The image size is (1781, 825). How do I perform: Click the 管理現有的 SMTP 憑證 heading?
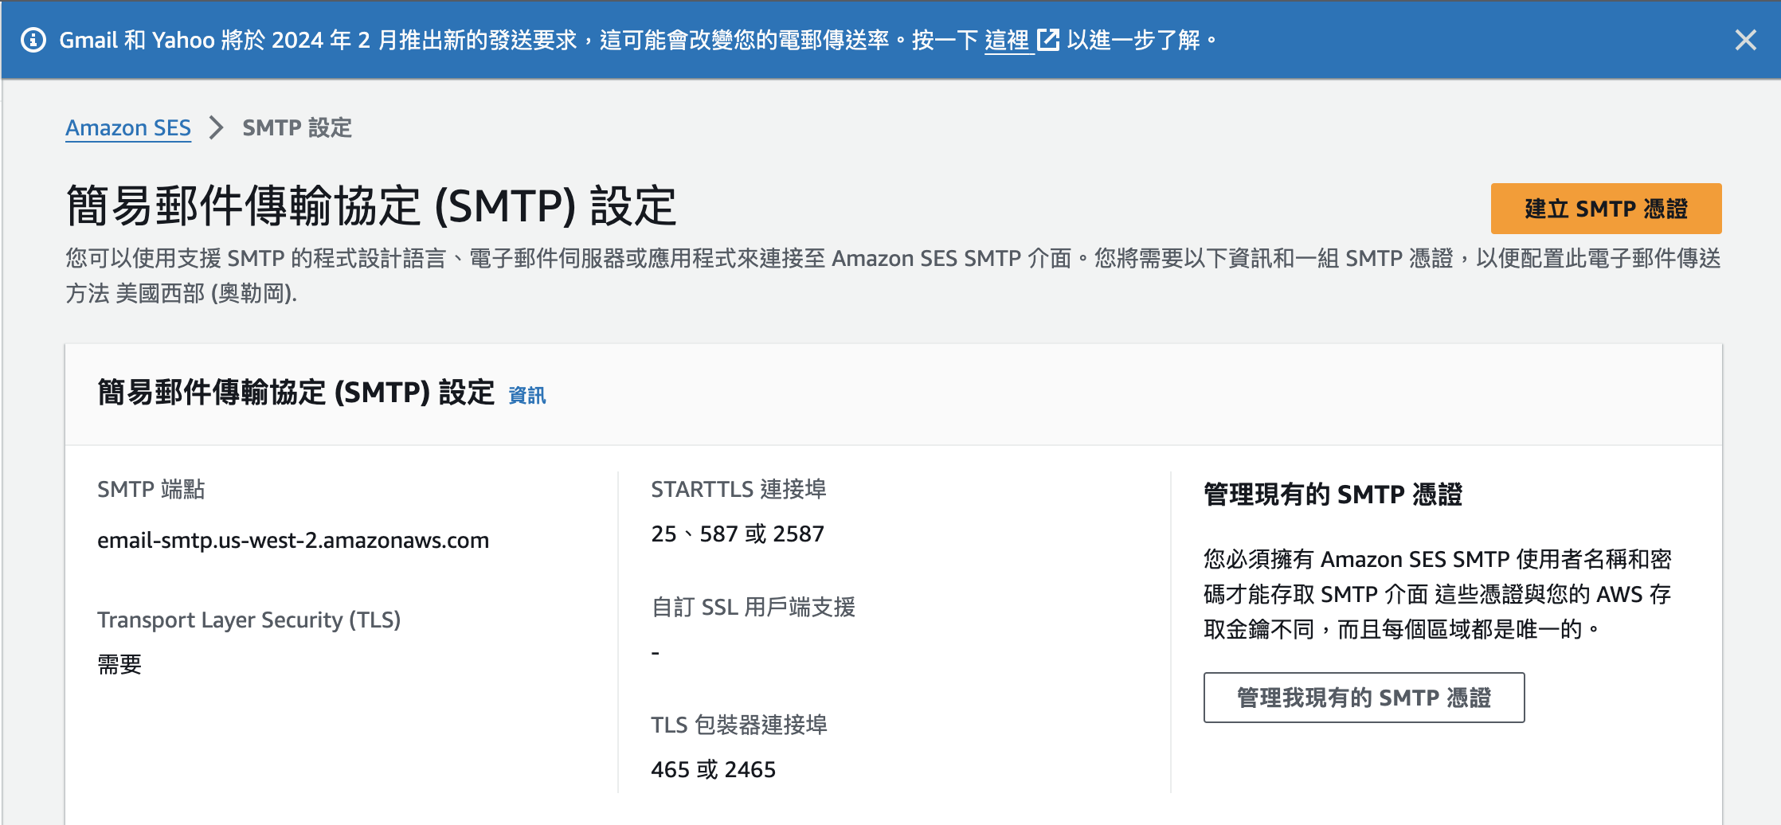coord(1333,495)
